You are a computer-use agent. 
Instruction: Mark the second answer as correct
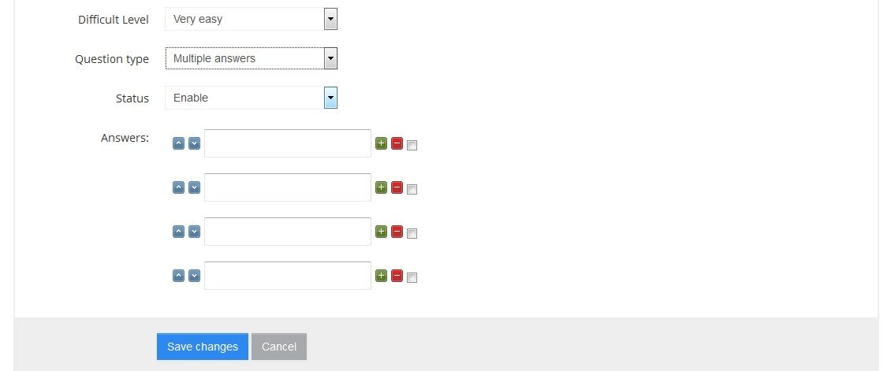point(412,190)
